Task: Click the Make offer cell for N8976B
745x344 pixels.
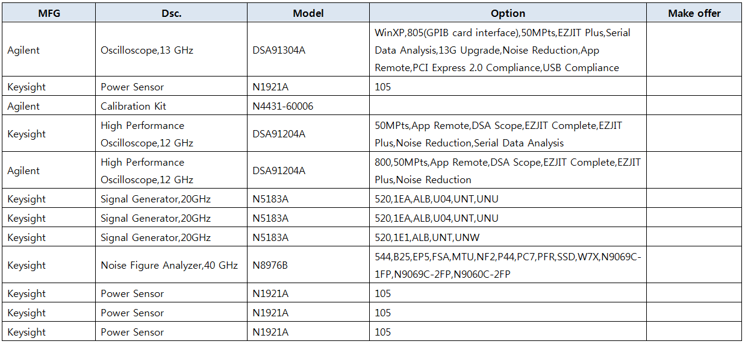Action: 694,265
